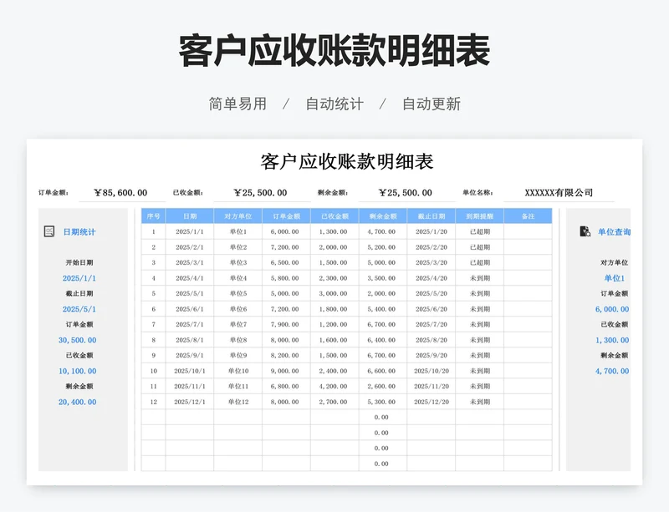Image resolution: width=669 pixels, height=512 pixels.
Task: Select the 订单金额 column header
Action: [x=286, y=216]
